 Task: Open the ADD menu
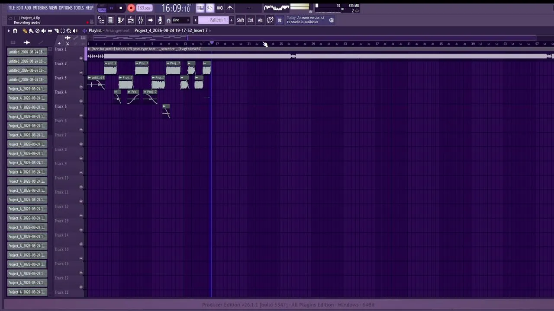click(x=28, y=8)
